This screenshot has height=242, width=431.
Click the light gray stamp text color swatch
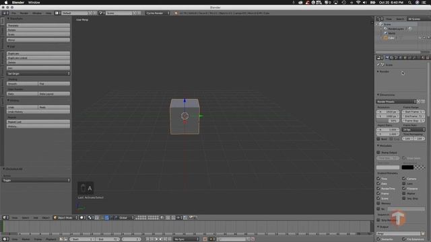click(x=388, y=167)
